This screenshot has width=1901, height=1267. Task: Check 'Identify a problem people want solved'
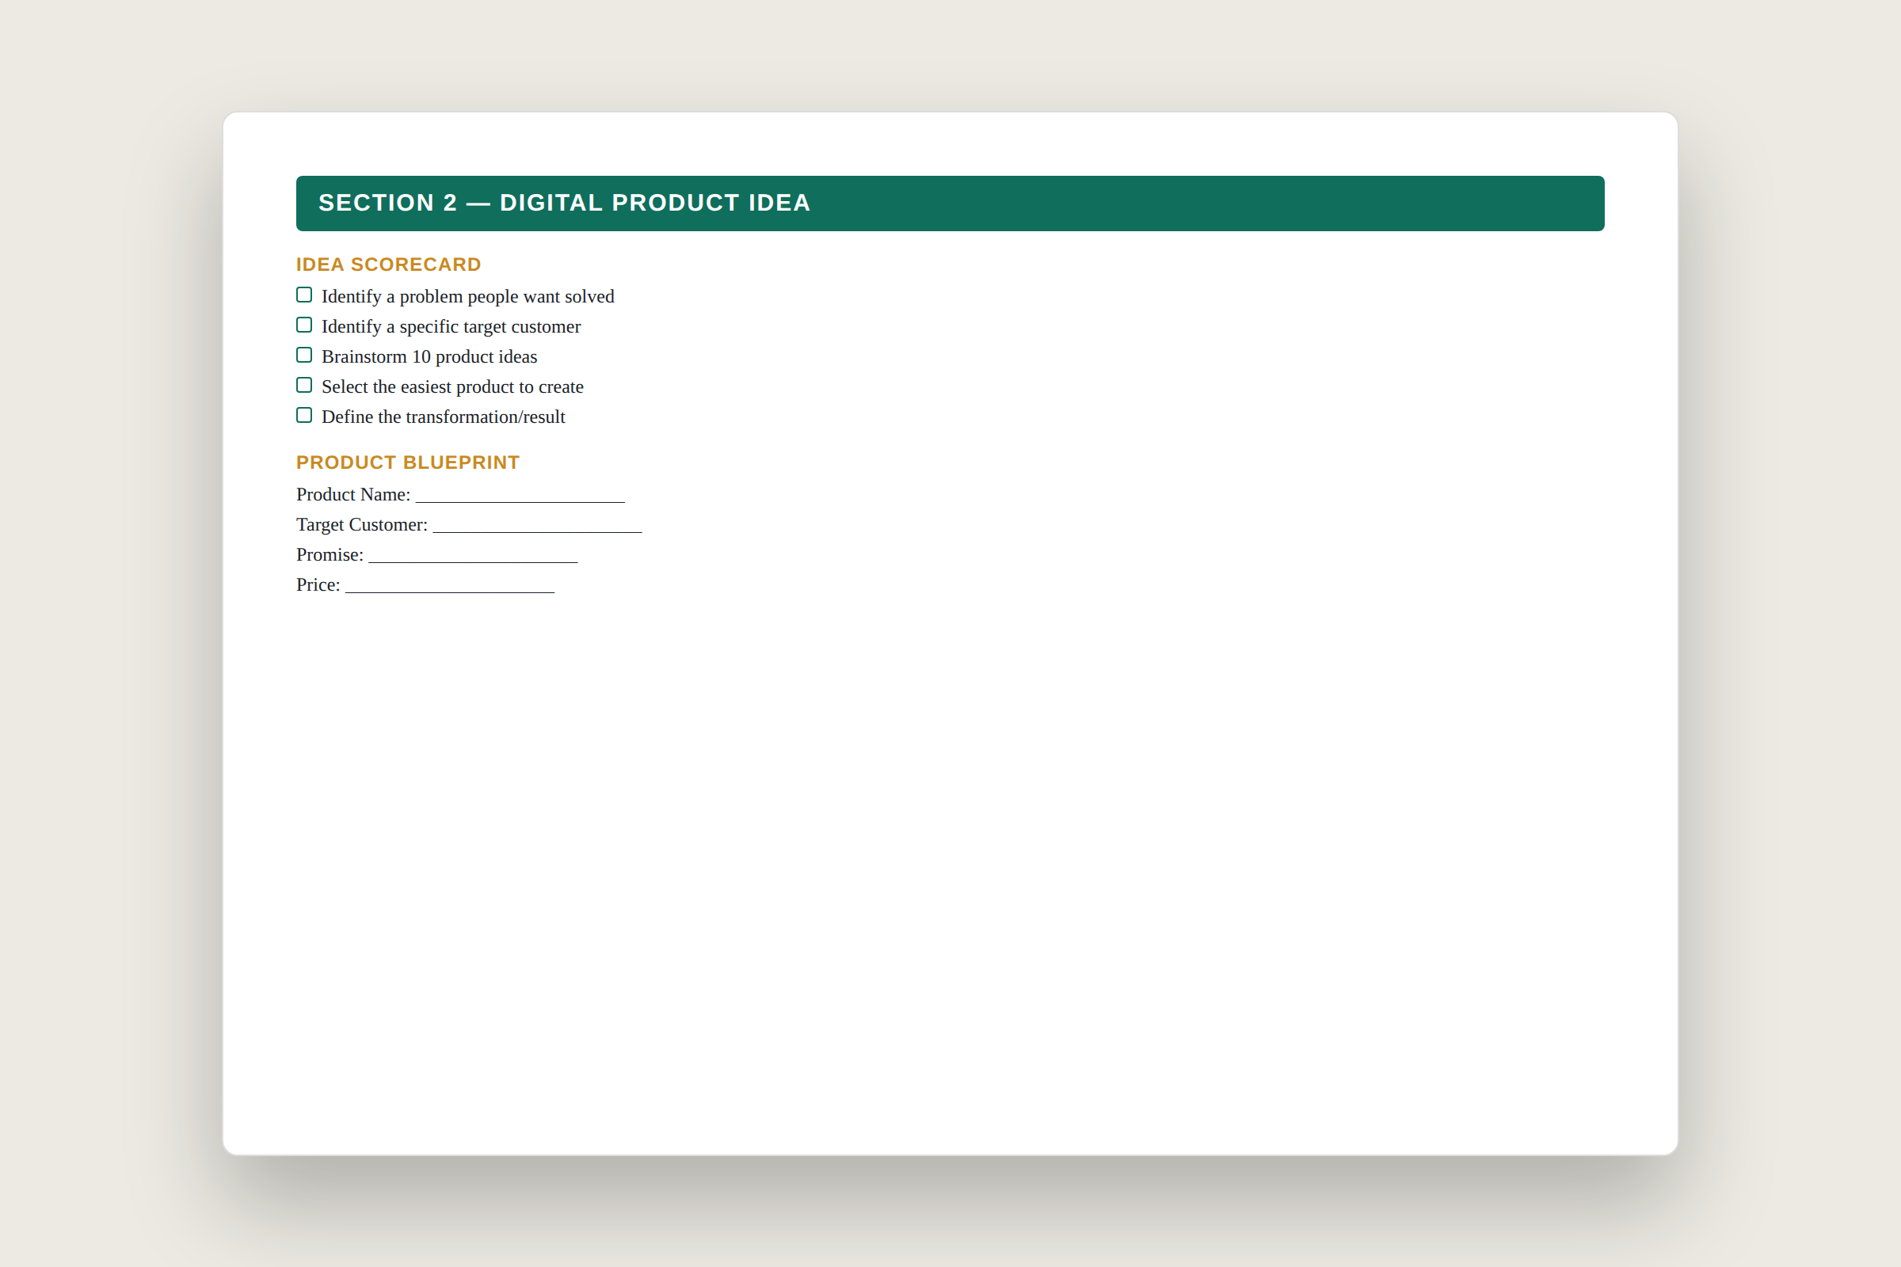click(x=304, y=295)
